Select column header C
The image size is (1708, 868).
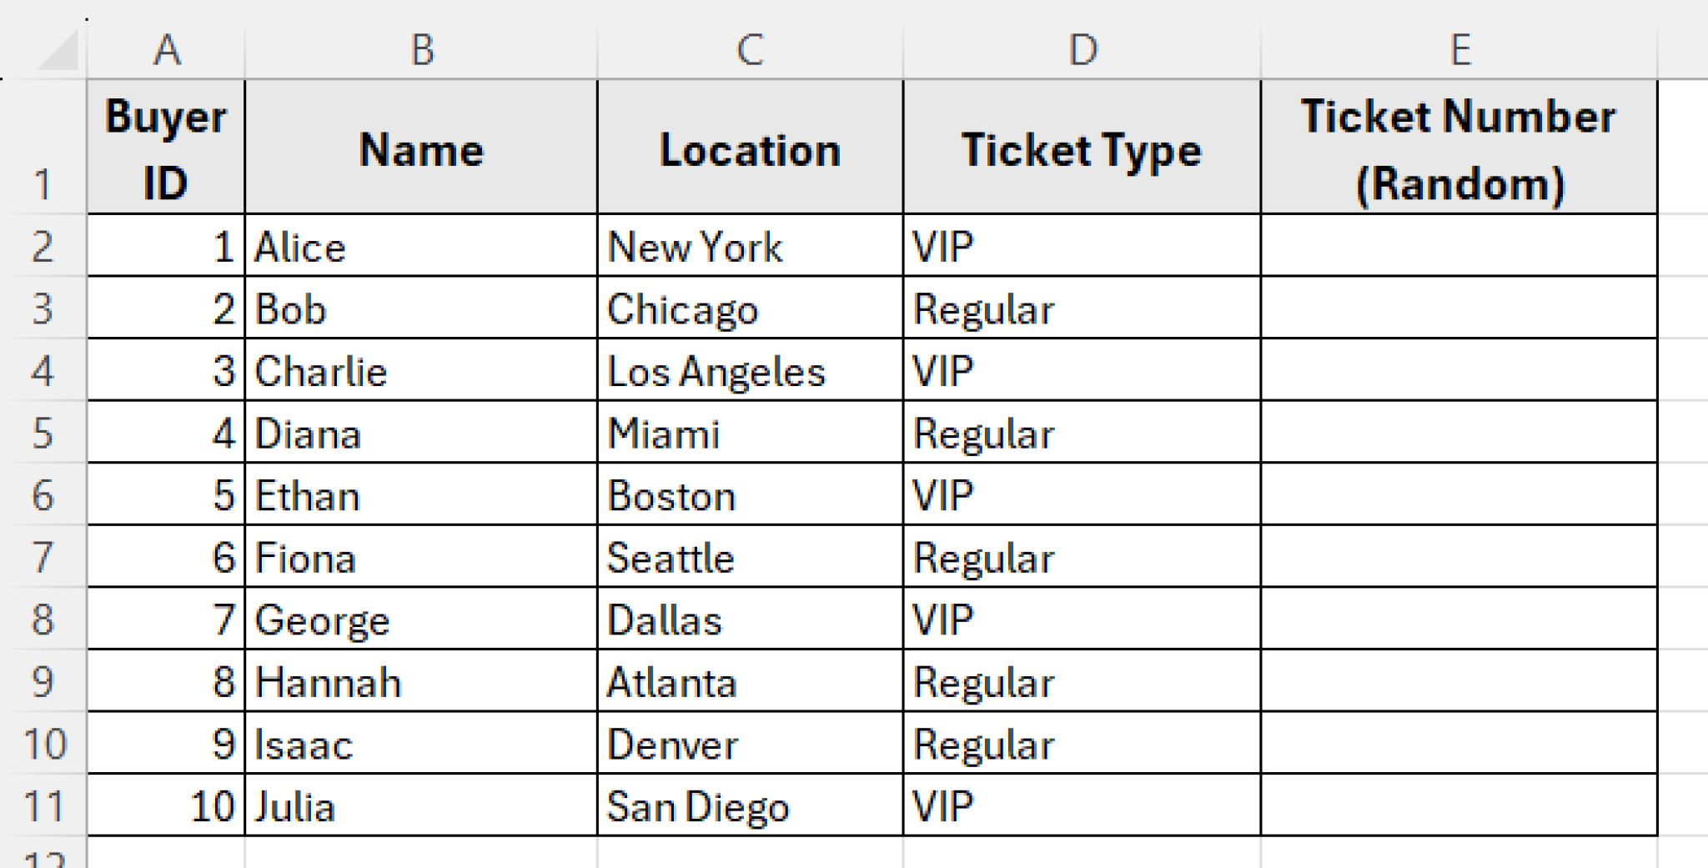click(x=749, y=48)
